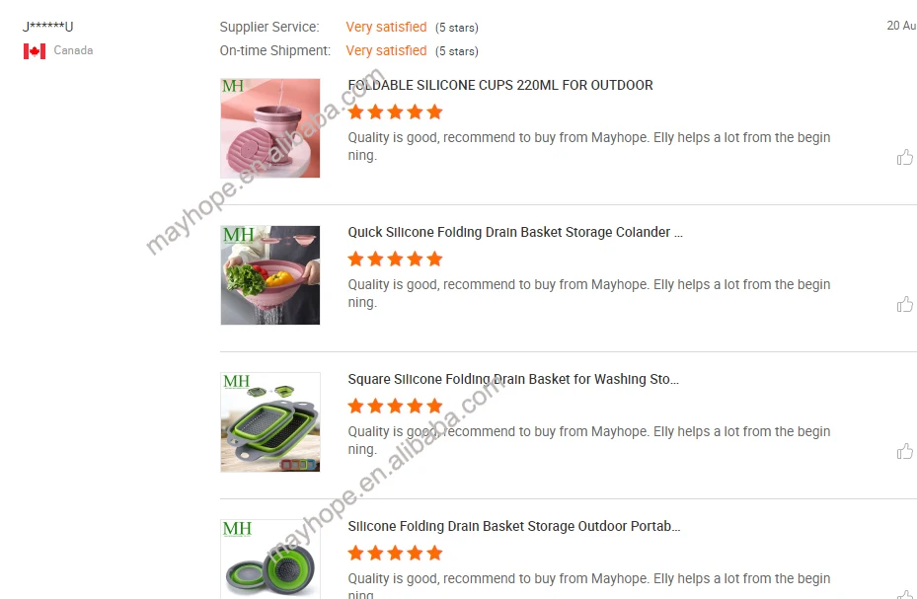The width and height of the screenshot is (917, 599).
Task: Click thumbs-up on the Outdoor Portable basket review
Action: [905, 594]
